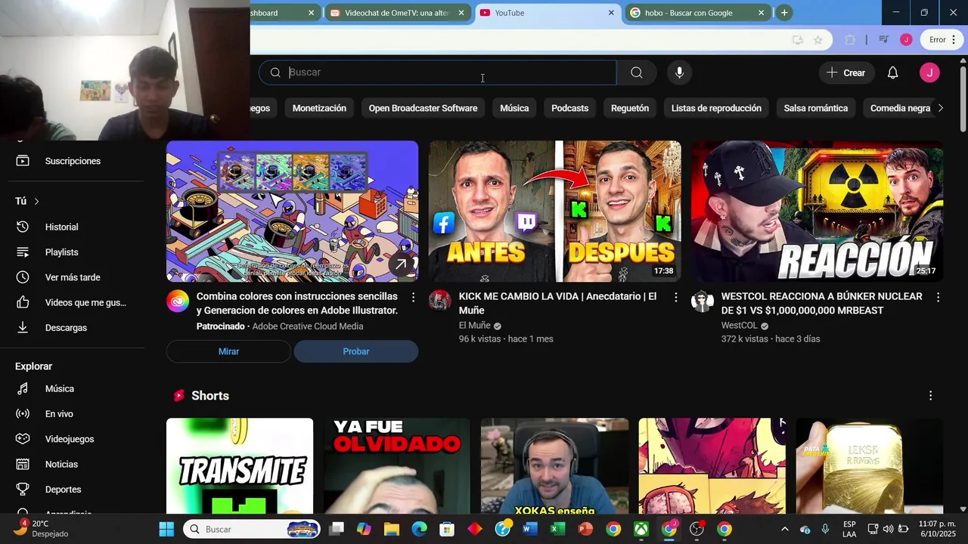Open Microsoft Edge from the taskbar
The width and height of the screenshot is (968, 544).
click(x=419, y=529)
